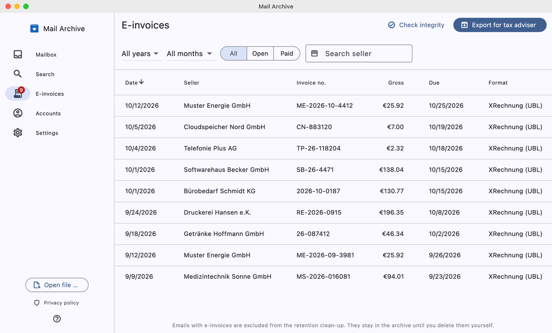552x333 pixels.
Task: Click due date 10/8/2026
Action: [x=444, y=213]
